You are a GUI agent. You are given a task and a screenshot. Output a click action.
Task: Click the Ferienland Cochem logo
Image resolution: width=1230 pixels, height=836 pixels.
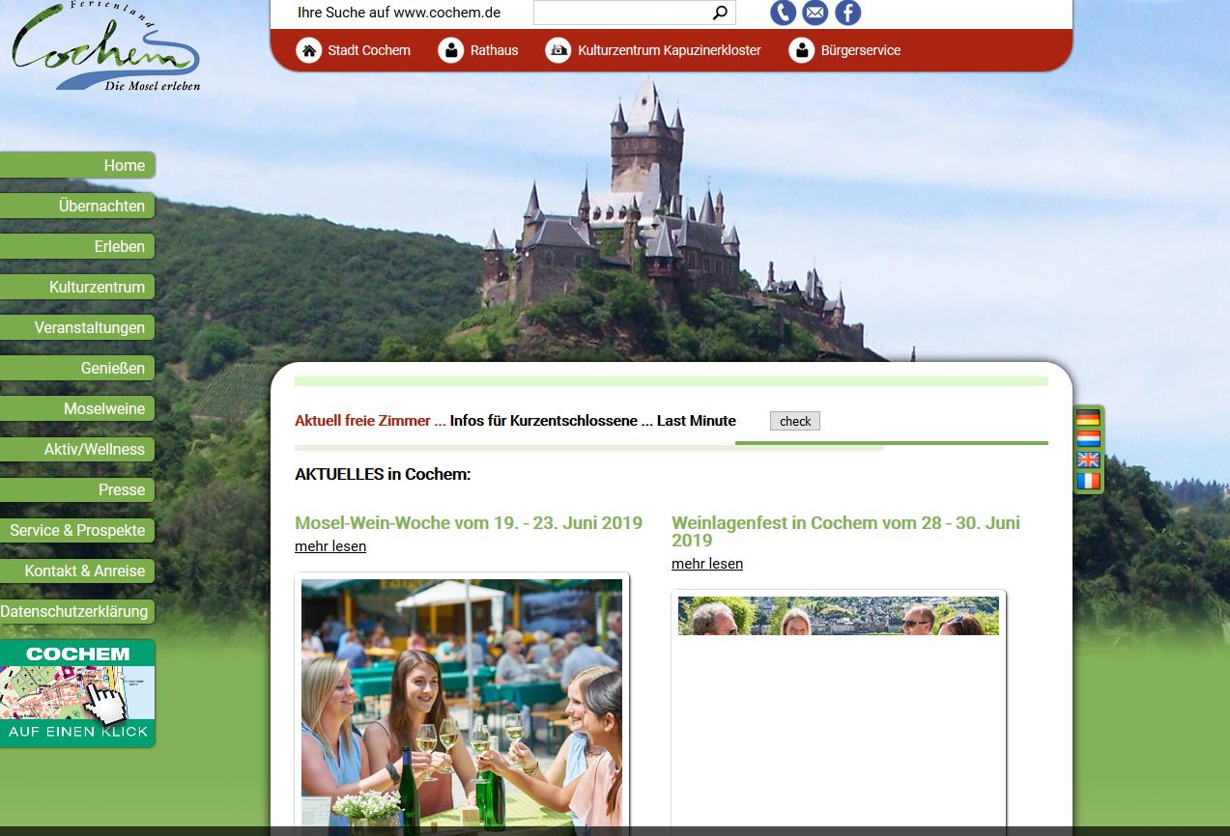point(106,48)
